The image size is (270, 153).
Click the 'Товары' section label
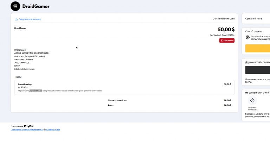(x=18, y=77)
